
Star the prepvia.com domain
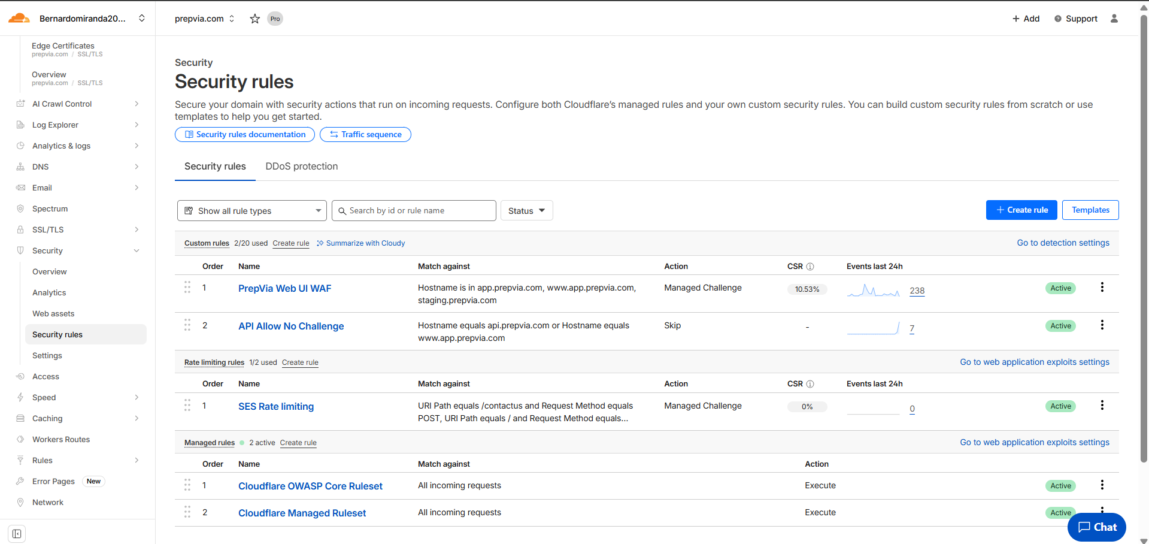tap(255, 19)
